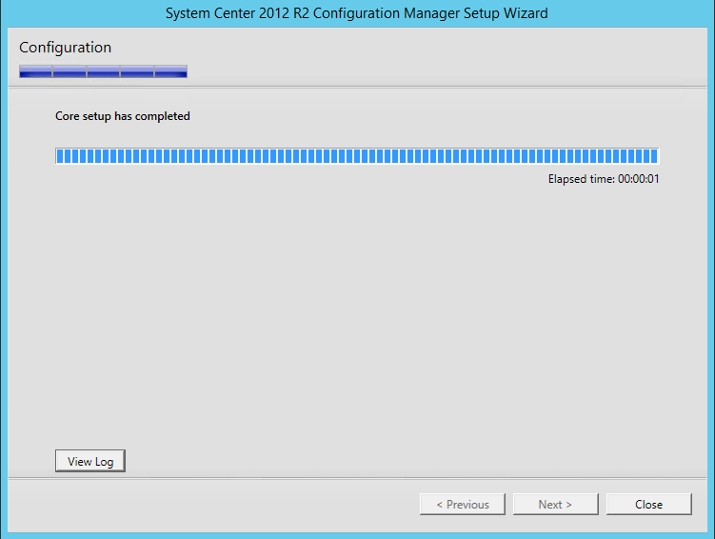Click the core setup progress bar
Screen dimensions: 715x539
pyautogui.click(x=357, y=156)
